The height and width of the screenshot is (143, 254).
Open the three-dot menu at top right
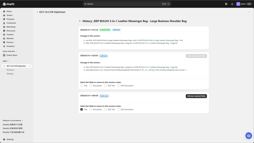pos(249,12)
